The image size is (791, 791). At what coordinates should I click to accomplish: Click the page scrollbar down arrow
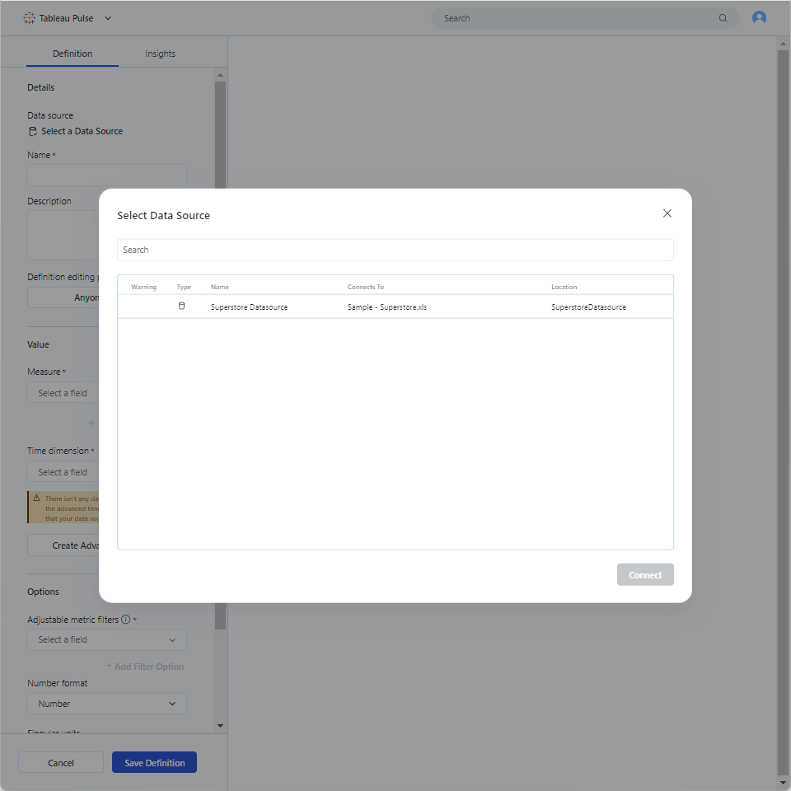tap(783, 783)
